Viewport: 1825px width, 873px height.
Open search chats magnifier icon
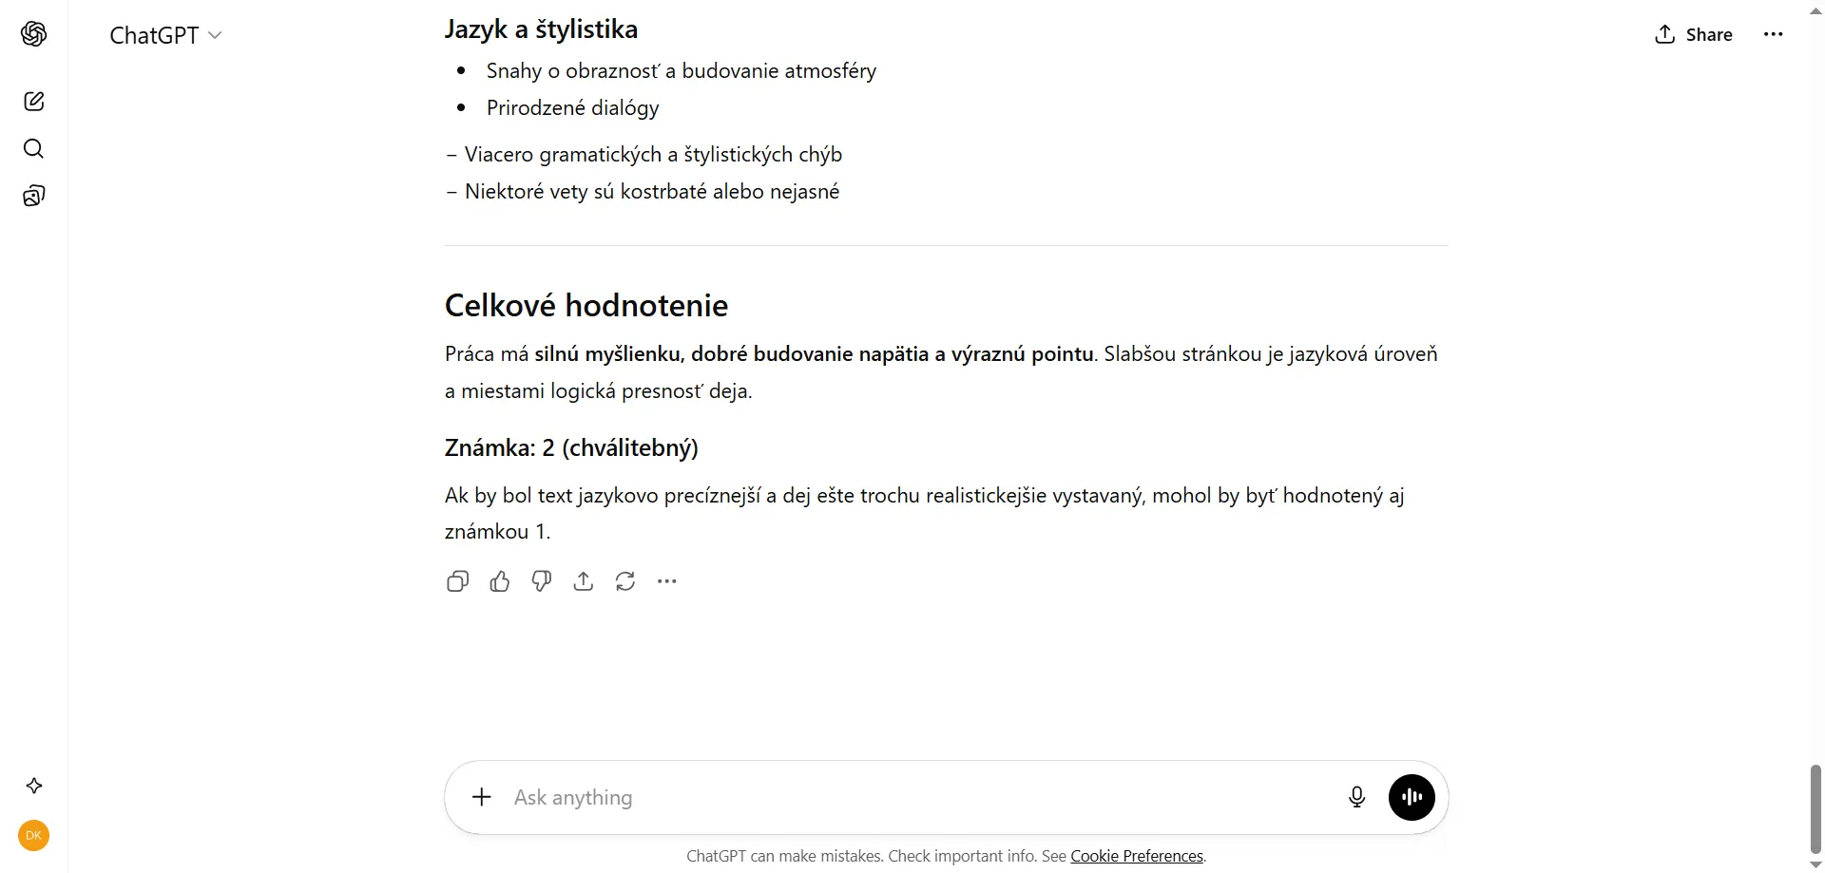[x=34, y=148]
